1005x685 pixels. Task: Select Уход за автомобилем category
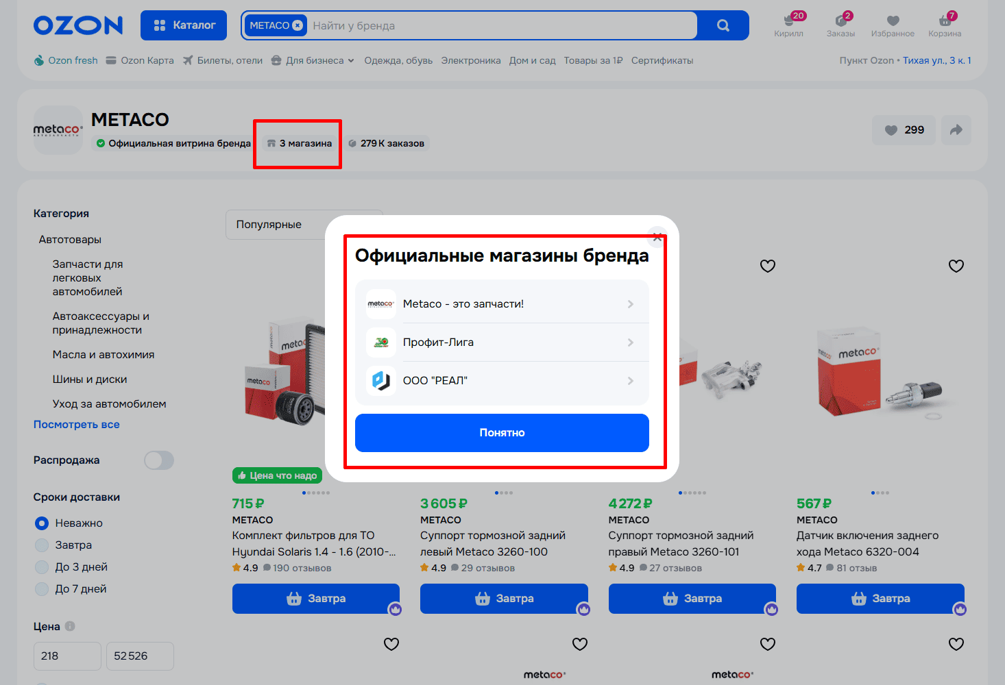click(110, 404)
